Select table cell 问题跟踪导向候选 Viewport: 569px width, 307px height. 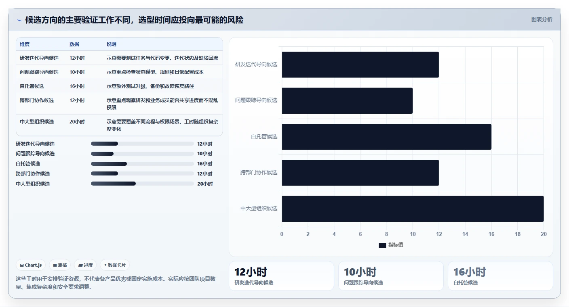point(39,72)
